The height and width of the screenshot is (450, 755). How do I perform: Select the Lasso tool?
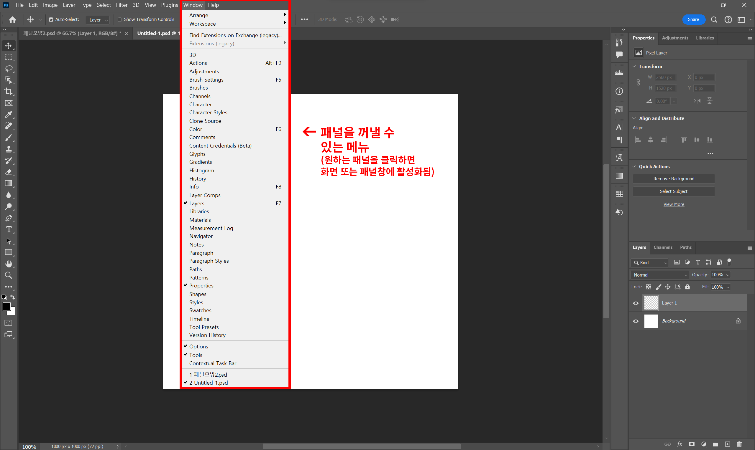point(9,69)
